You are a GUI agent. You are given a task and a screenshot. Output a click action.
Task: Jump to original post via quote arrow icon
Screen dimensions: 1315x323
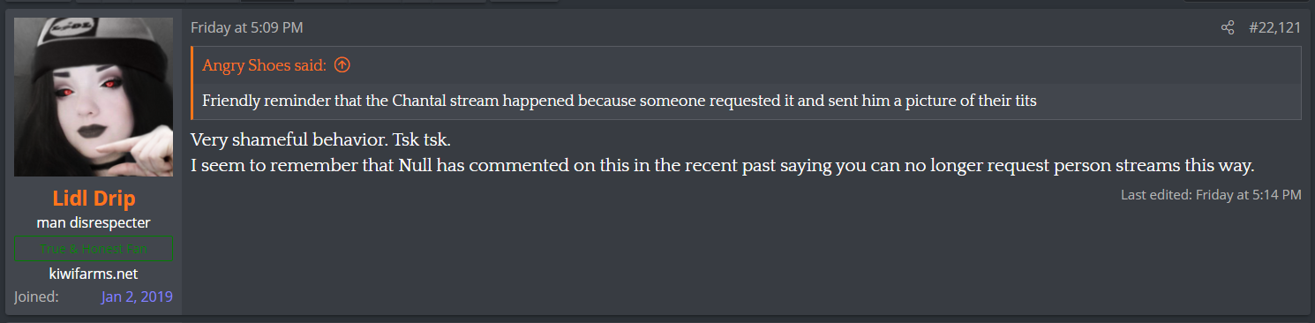coord(342,65)
